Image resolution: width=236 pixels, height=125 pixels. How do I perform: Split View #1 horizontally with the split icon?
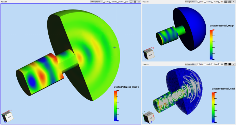point(135,2)
